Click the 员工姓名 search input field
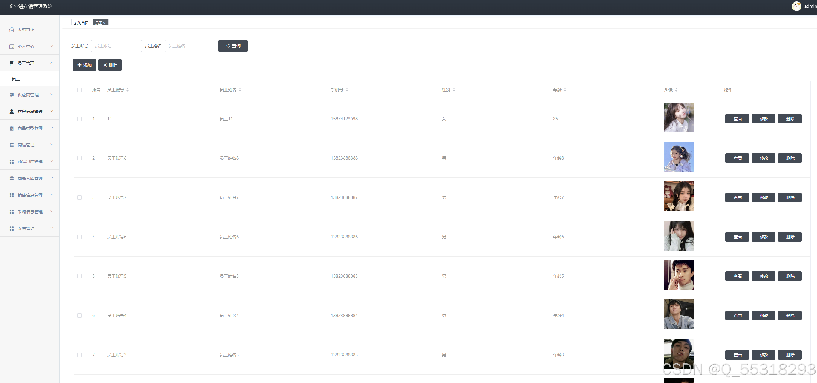 (x=190, y=46)
